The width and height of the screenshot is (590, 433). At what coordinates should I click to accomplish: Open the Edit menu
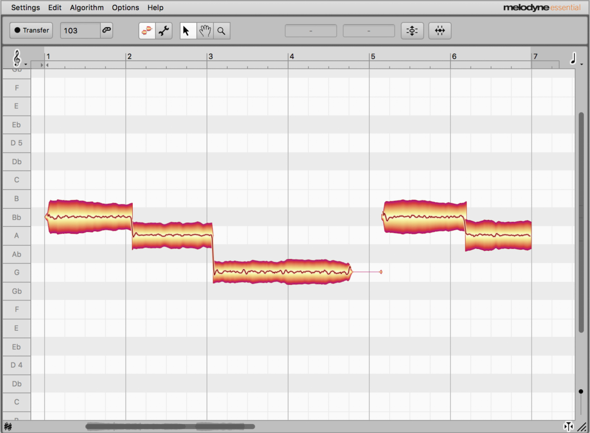pyautogui.click(x=55, y=7)
